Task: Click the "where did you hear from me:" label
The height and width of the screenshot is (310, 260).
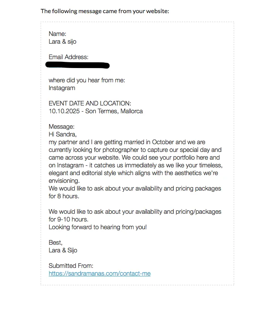Action: coord(87,80)
